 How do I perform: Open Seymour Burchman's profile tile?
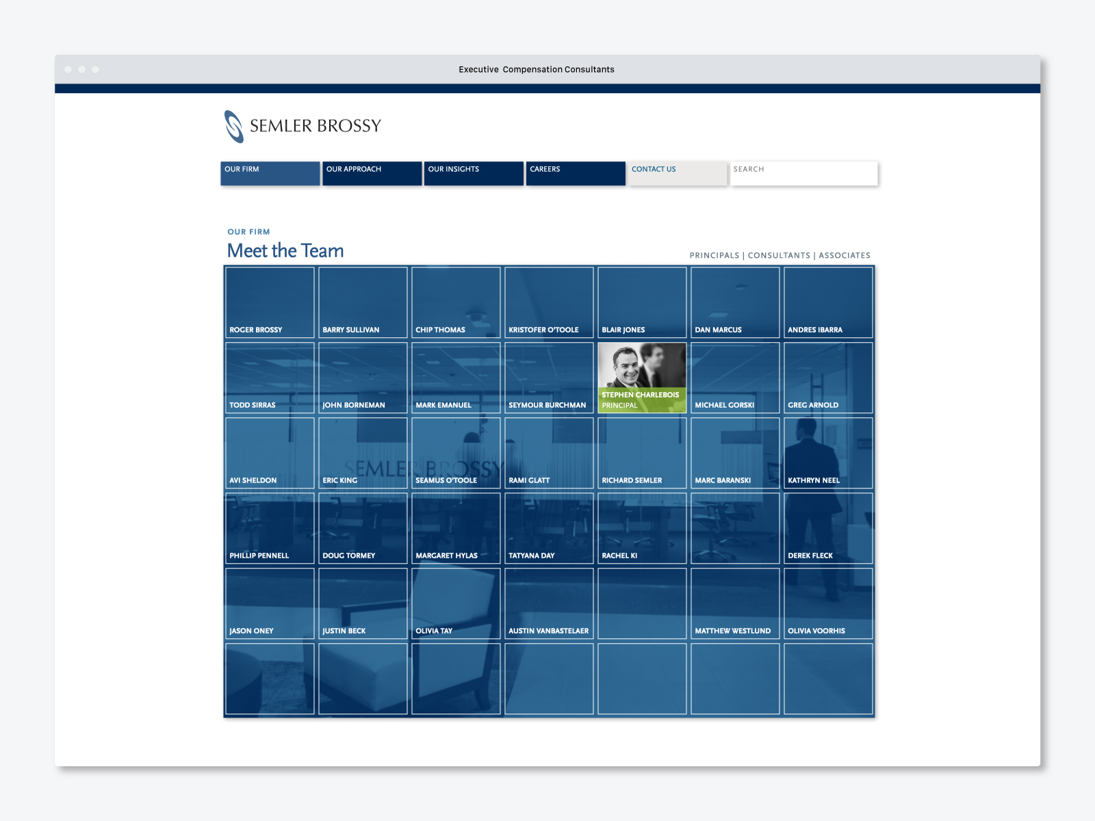(549, 378)
